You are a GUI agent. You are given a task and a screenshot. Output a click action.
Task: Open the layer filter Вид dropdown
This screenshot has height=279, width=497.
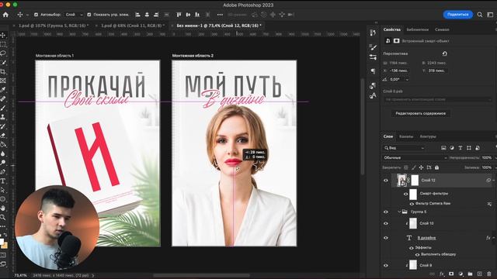[x=404, y=148]
